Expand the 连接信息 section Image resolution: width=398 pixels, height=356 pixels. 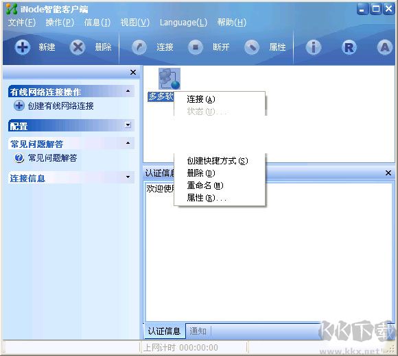coord(128,177)
